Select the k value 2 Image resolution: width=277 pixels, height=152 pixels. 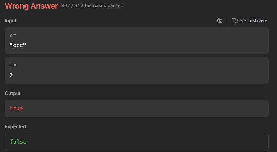tap(11, 75)
